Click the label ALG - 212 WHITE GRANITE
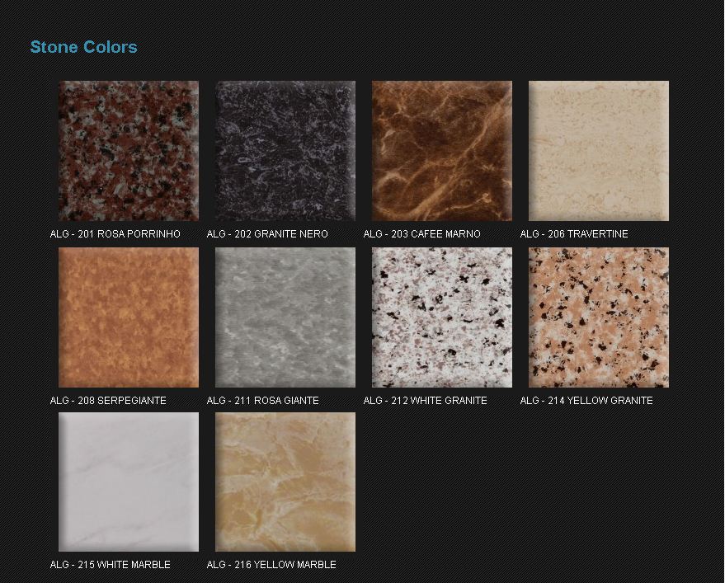The height and width of the screenshot is (583, 725). [x=425, y=401]
